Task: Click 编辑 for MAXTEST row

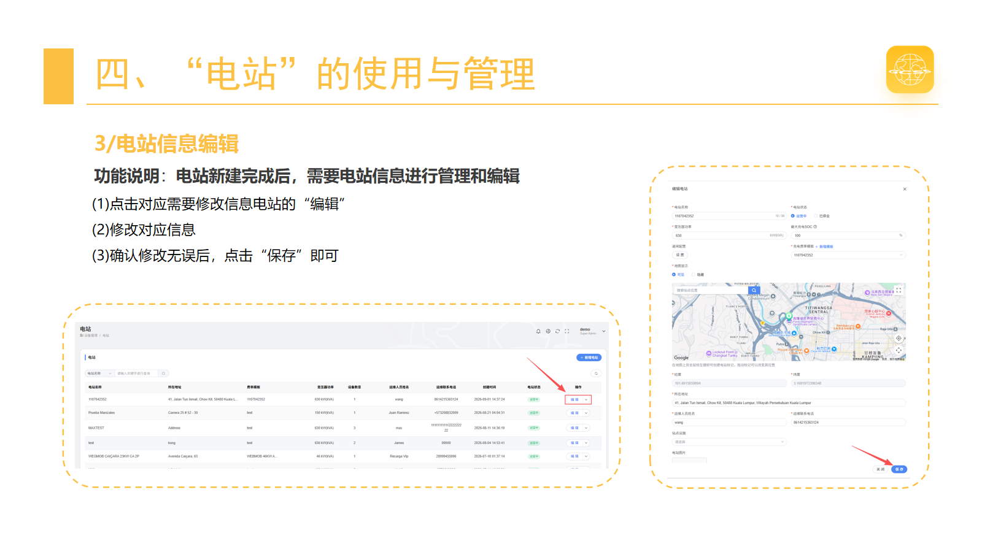Action: coord(574,428)
